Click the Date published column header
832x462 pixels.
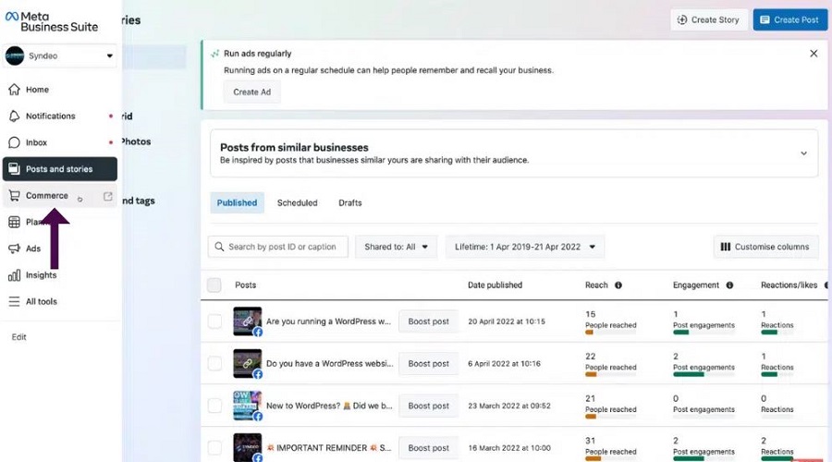coord(496,286)
